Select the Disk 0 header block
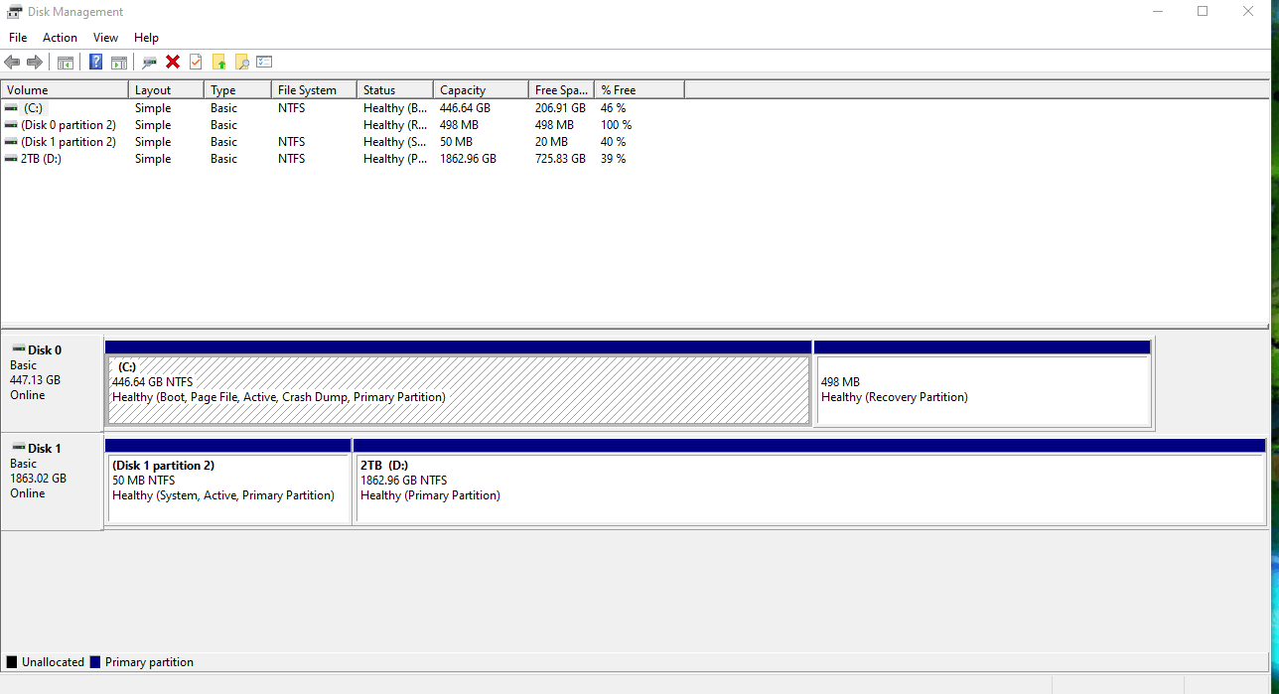Image resolution: width=1279 pixels, height=694 pixels. [52, 381]
